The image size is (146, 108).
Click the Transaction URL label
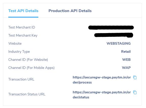coord(21,79)
